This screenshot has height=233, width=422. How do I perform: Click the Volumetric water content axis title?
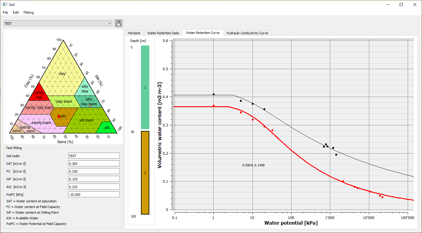[x=160, y=125]
